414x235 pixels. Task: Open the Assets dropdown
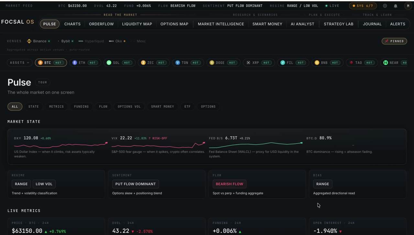pyautogui.click(x=20, y=62)
